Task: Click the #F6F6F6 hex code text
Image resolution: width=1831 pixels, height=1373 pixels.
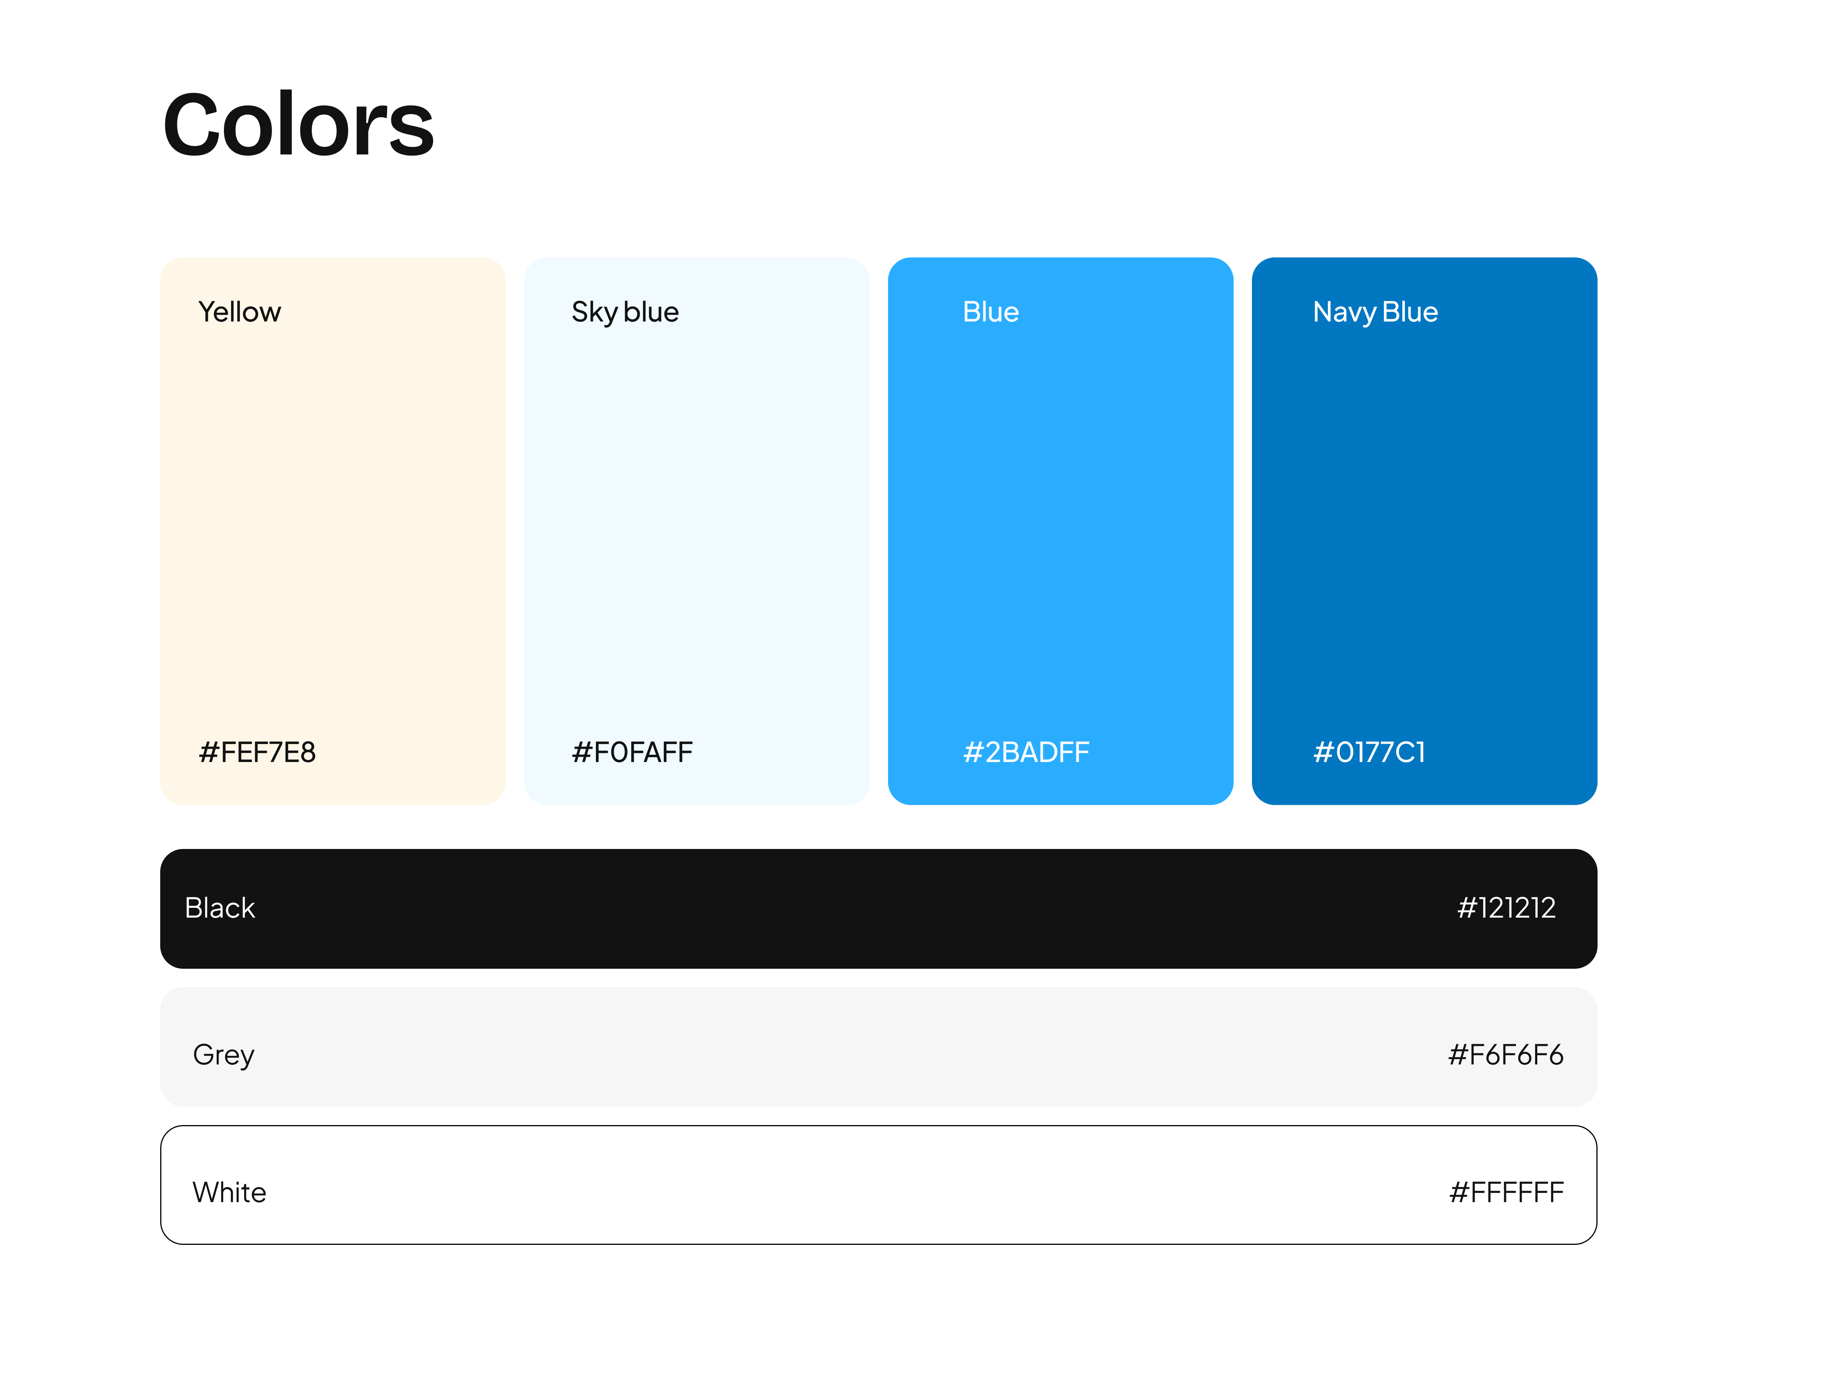Action: 1505,1055
